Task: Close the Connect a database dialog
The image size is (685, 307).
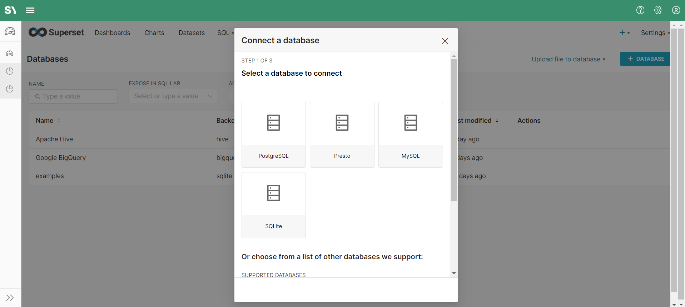Action: click(x=445, y=41)
